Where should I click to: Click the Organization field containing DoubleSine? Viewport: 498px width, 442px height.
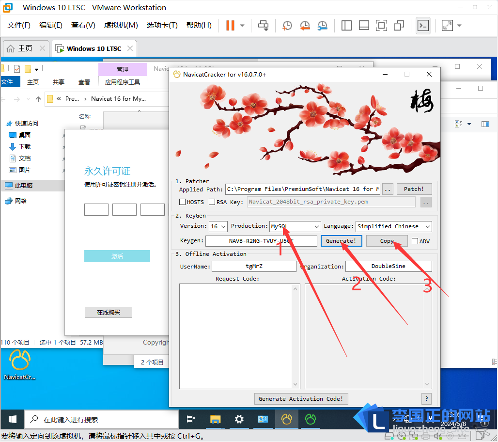click(x=389, y=266)
